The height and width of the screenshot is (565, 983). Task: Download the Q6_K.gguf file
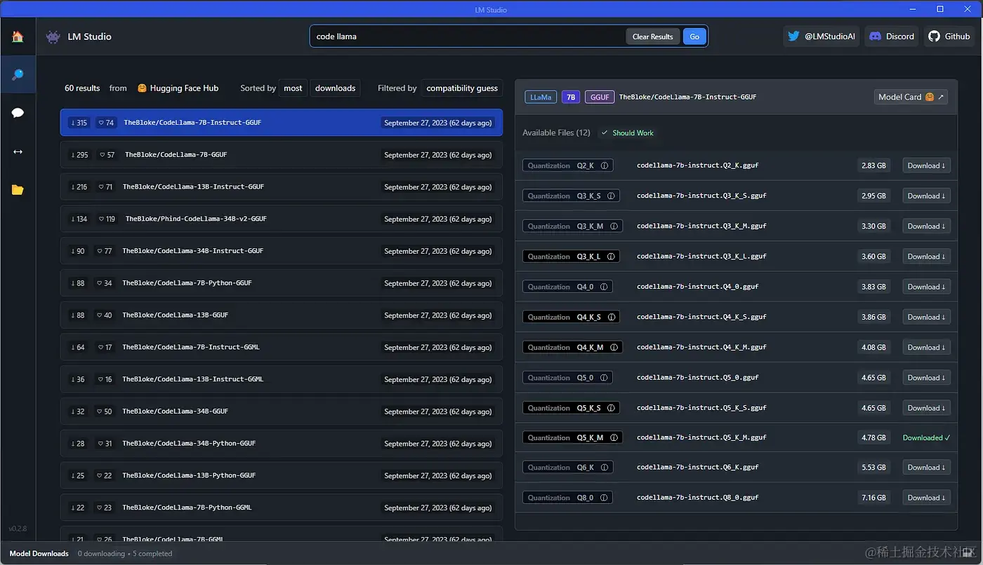[926, 468]
